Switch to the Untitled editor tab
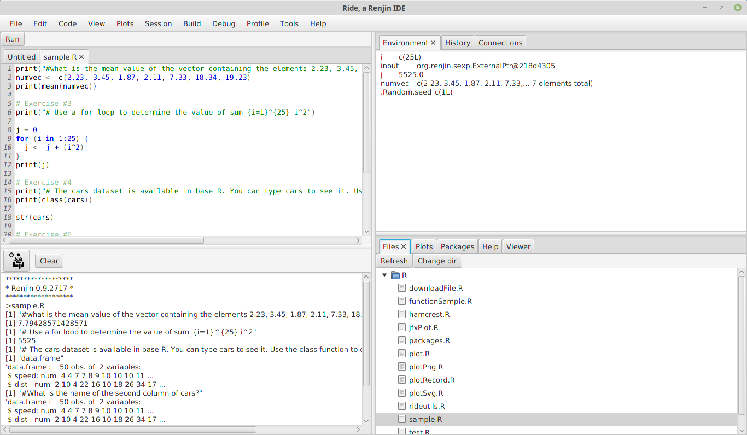This screenshot has height=435, width=747. [x=21, y=57]
